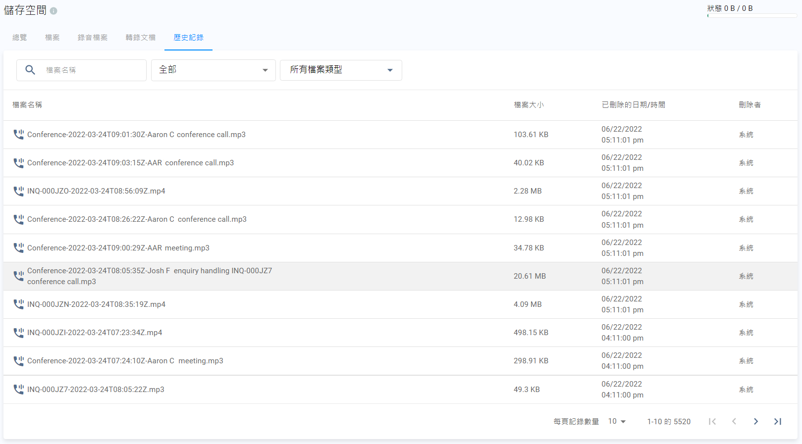Click call icon for INQ-000JZO mp4 recording
802x444 pixels.
(18, 191)
